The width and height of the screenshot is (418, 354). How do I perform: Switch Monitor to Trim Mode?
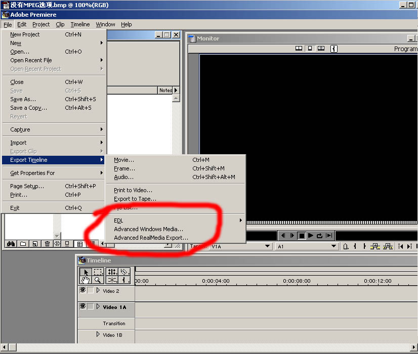pos(321,49)
